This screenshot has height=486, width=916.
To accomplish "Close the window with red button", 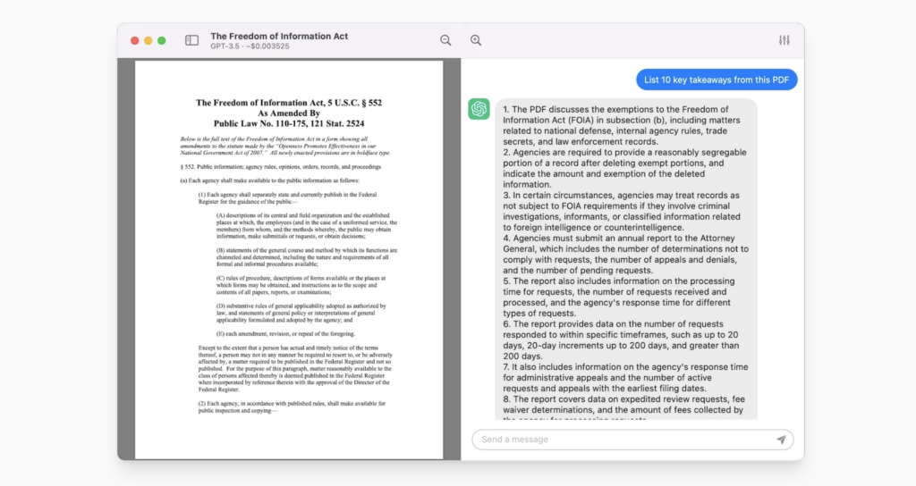I will point(135,40).
